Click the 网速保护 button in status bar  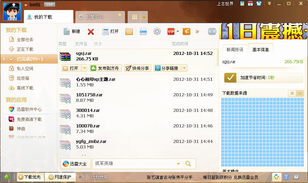tap(60, 177)
